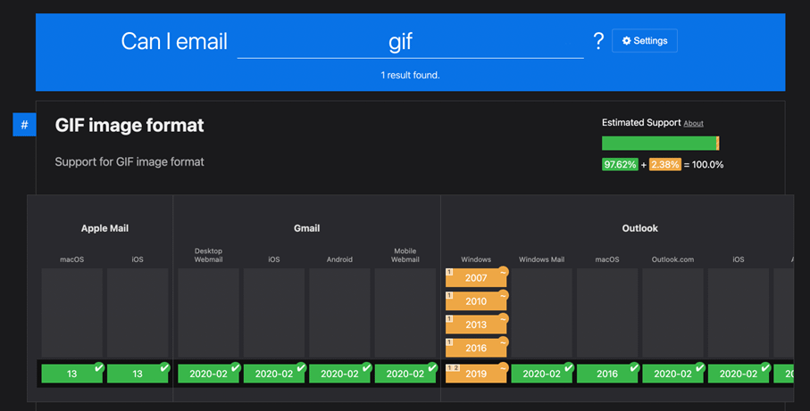Click the Outlook.com column label
Viewport: 810px width, 411px height.
(672, 259)
